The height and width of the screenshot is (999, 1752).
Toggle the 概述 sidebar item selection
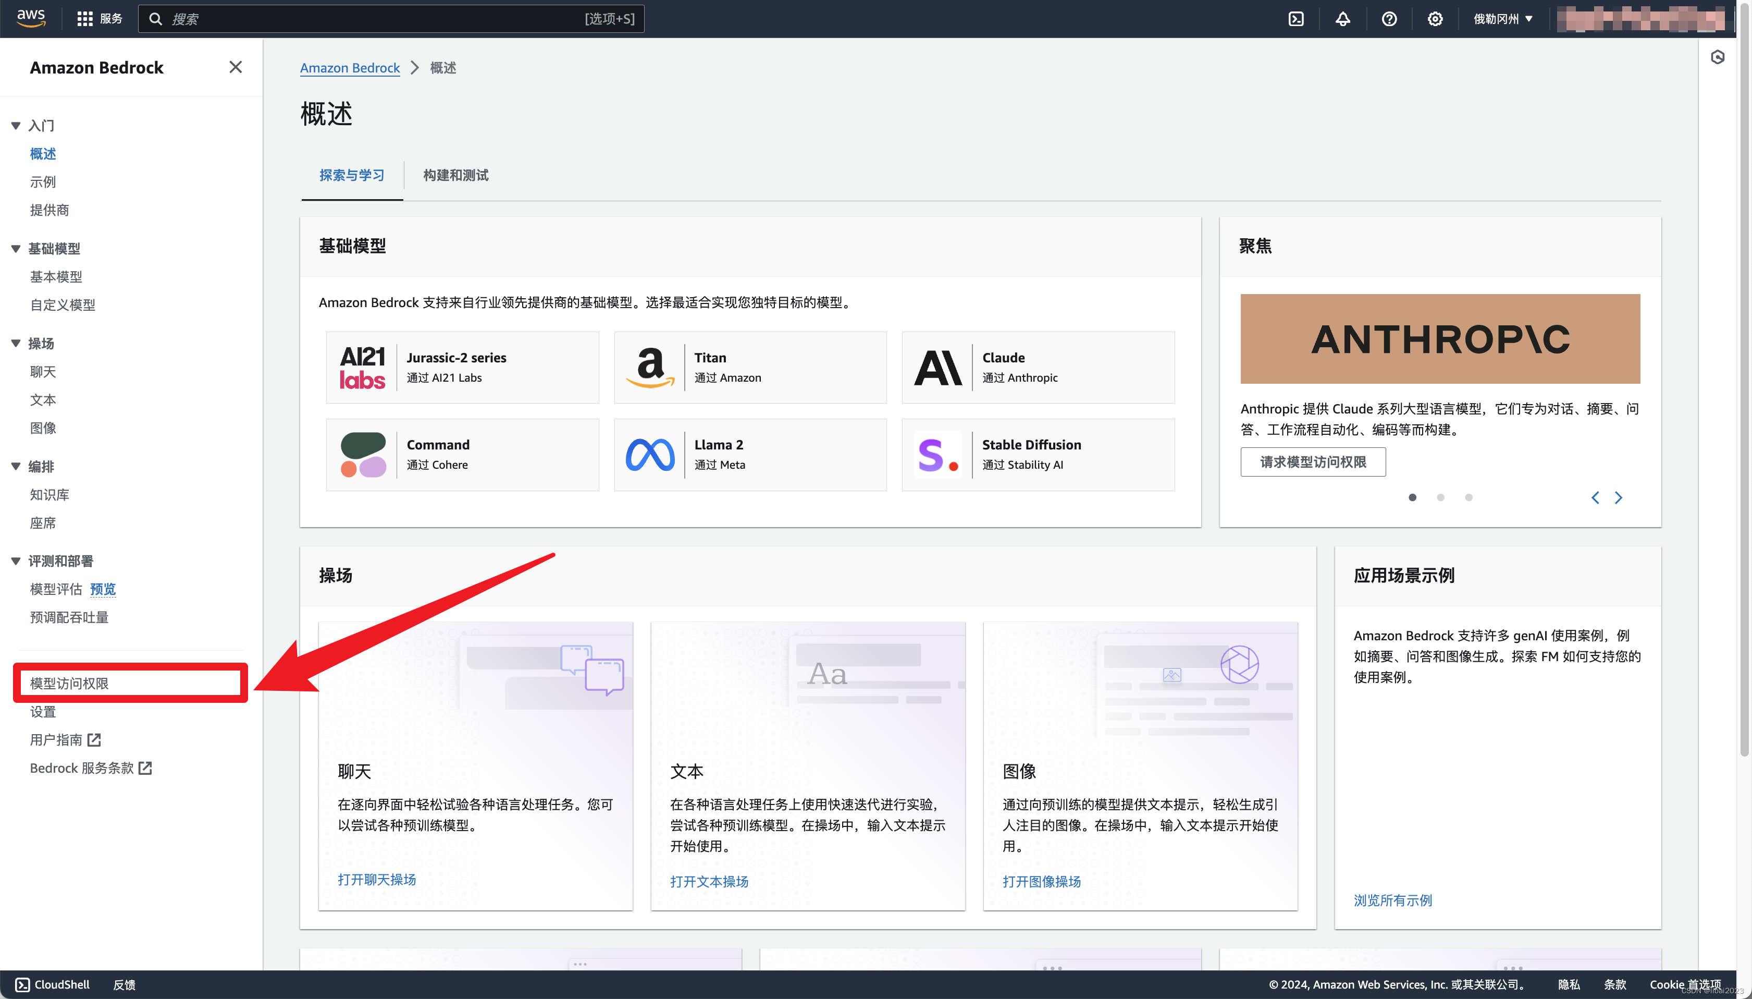(43, 153)
